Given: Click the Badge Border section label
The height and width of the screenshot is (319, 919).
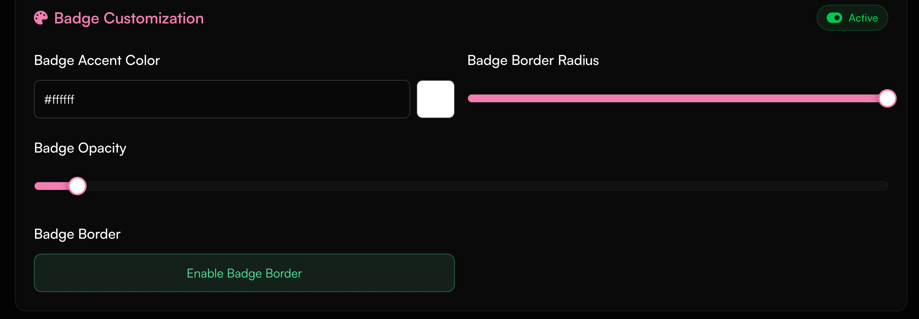Looking at the screenshot, I should coord(77,234).
